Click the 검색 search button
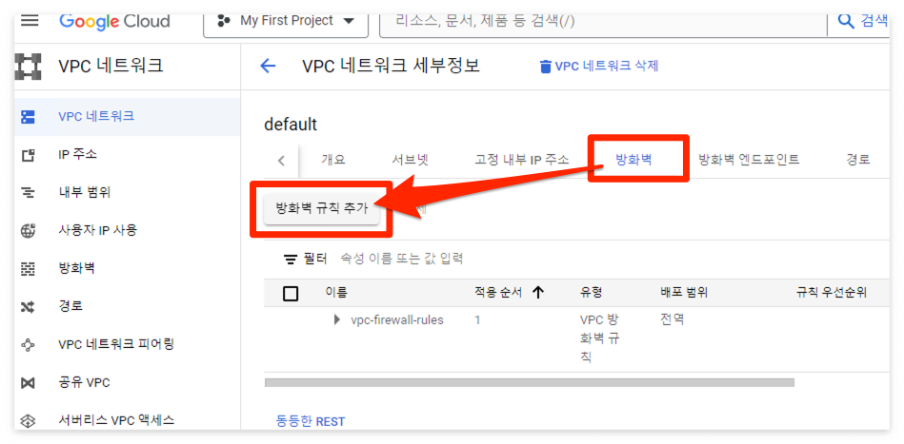Screen dimensions: 904x444 (863, 22)
